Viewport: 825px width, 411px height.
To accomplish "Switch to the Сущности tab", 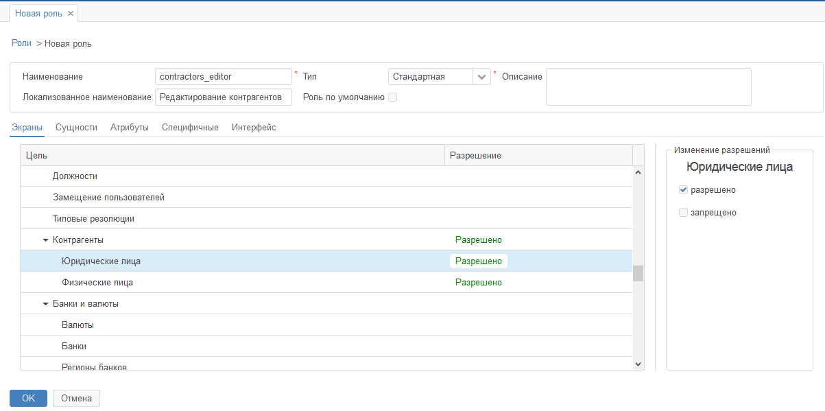I will coord(76,128).
